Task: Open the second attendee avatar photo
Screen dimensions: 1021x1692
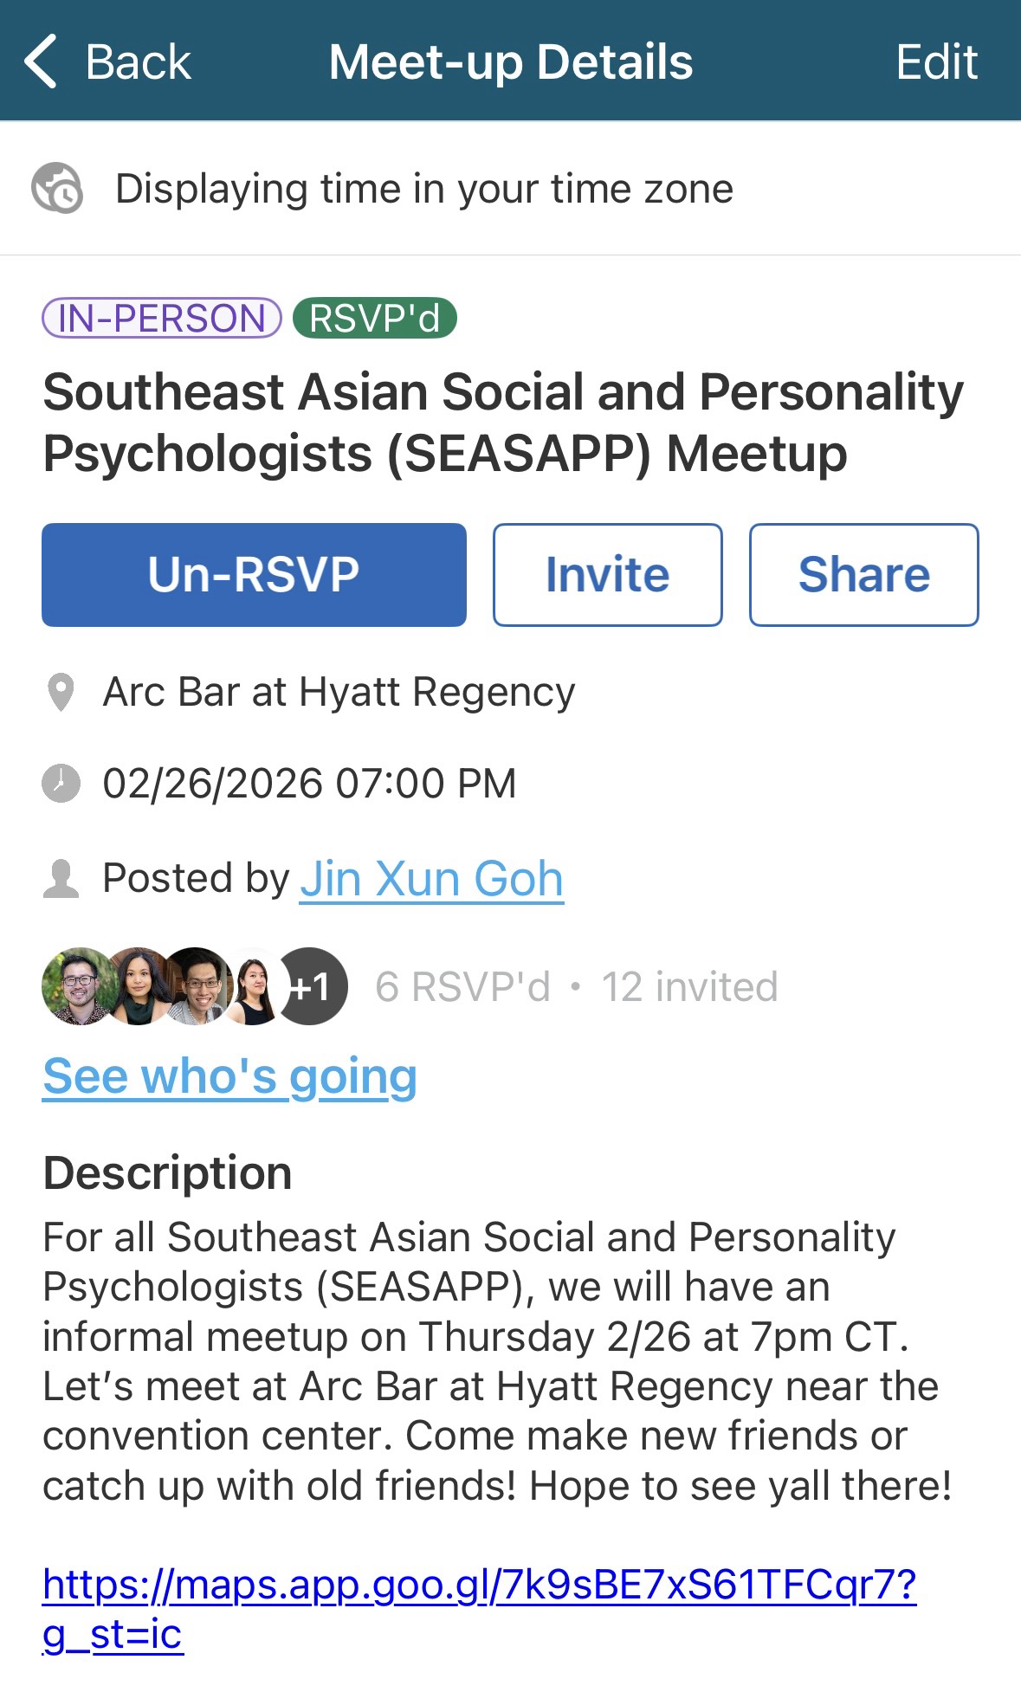Action: [137, 986]
